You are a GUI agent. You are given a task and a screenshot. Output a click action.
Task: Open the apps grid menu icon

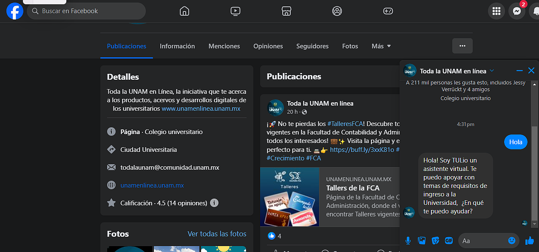click(x=496, y=11)
